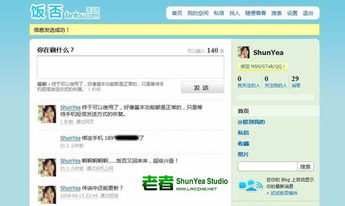Go to 私信 in top navigation
This screenshot has width=345, height=206.
pos(219,13)
